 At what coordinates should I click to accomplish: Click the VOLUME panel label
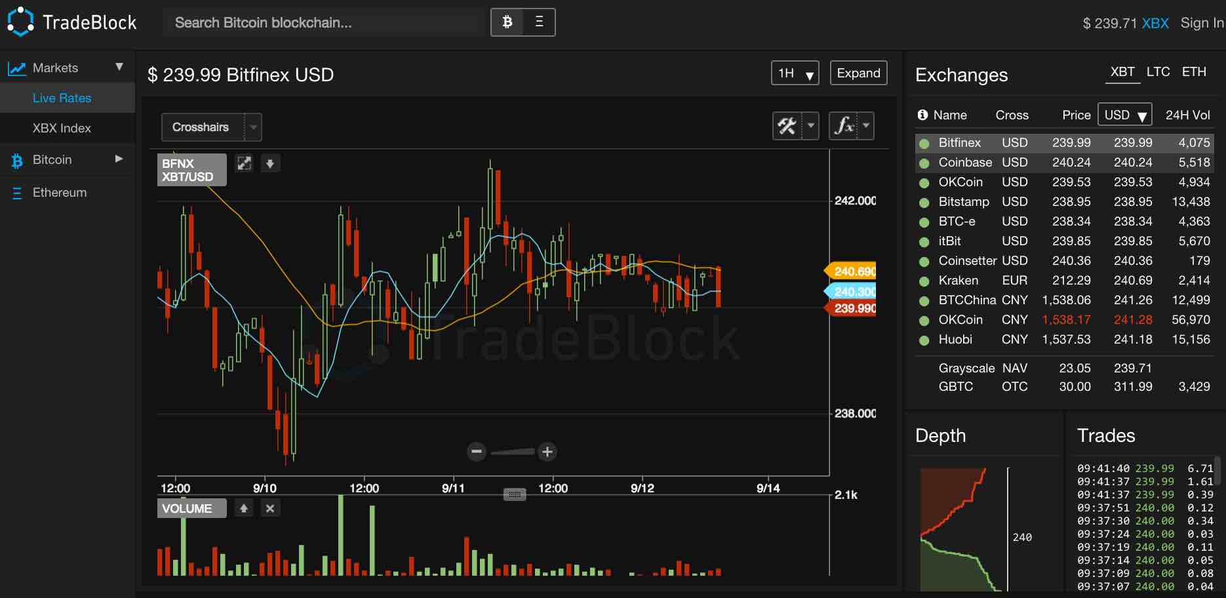pyautogui.click(x=191, y=508)
